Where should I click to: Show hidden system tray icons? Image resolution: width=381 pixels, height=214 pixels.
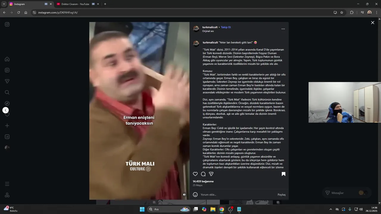tap(330, 209)
